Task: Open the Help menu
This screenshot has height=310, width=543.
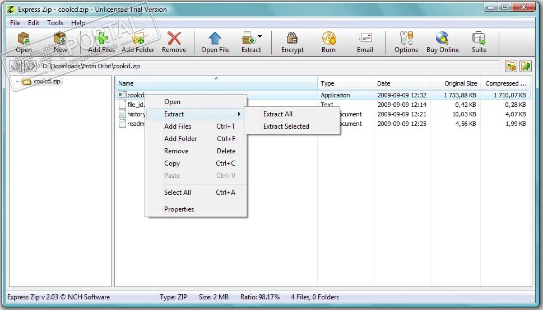Action: pyautogui.click(x=78, y=23)
